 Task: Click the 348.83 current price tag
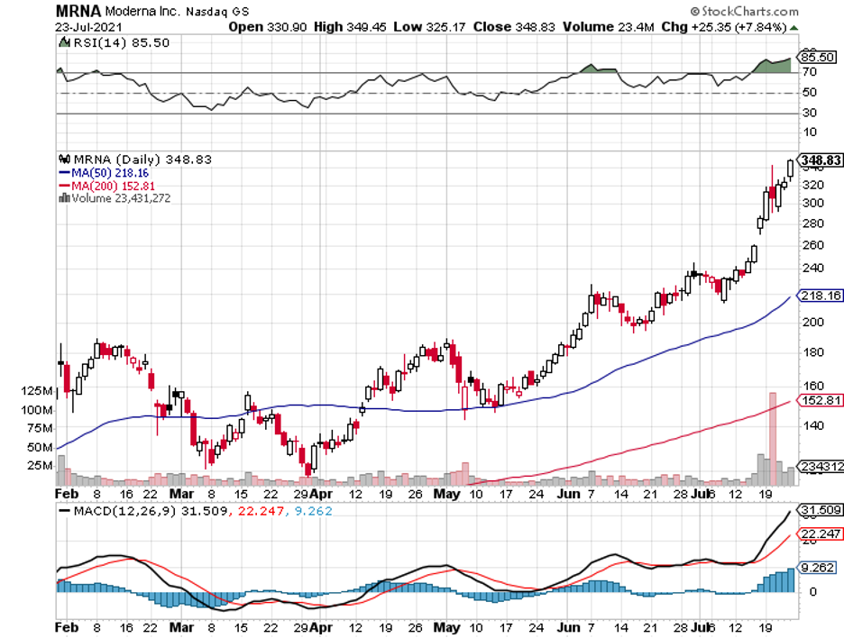(821, 160)
